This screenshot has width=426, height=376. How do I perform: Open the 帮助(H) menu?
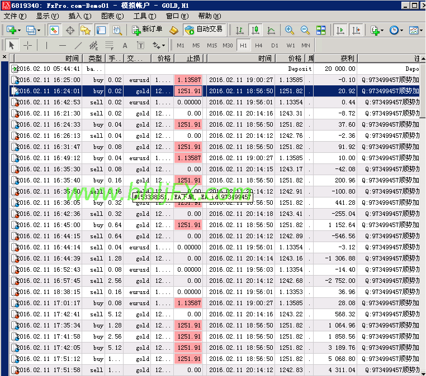[x=210, y=16]
